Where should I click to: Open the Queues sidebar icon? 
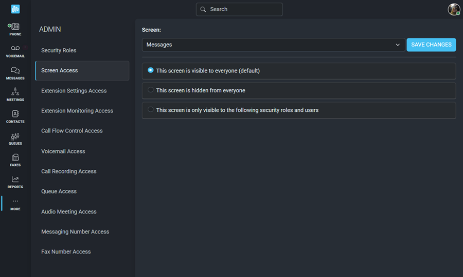tap(15, 136)
